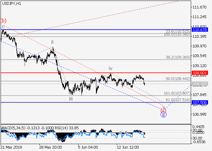This screenshot has height=151, width=212.
Task: Click the USDJPY,H1 chart title
Action: click(x=11, y=3)
